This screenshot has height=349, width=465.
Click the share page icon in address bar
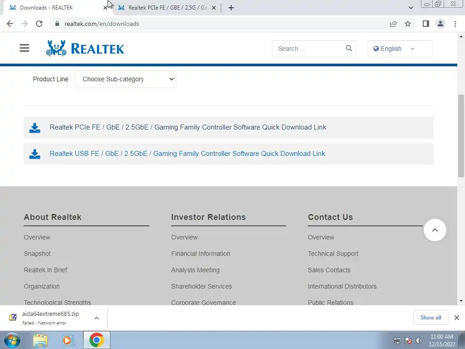click(x=393, y=24)
